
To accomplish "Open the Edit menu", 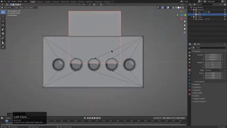I will [x=9, y=1].
